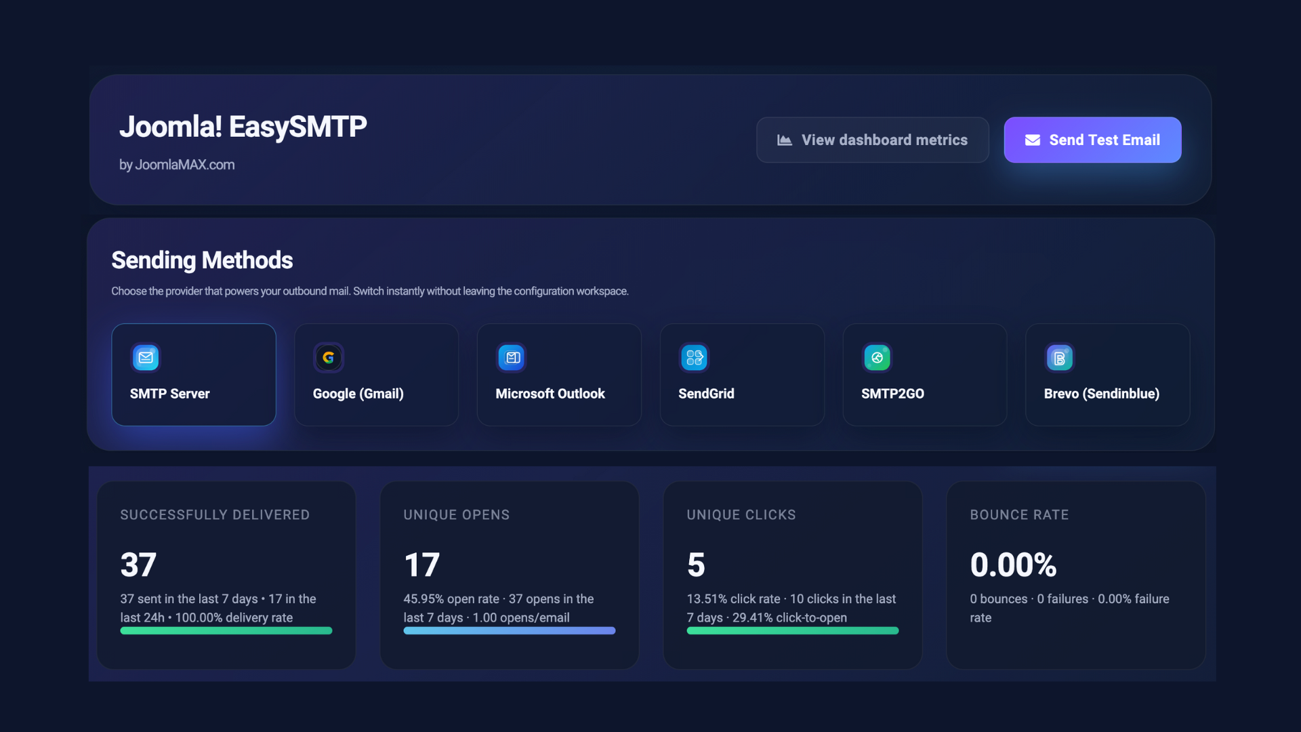
Task: Switch to the Google (Gmail) sending method
Action: (x=376, y=374)
